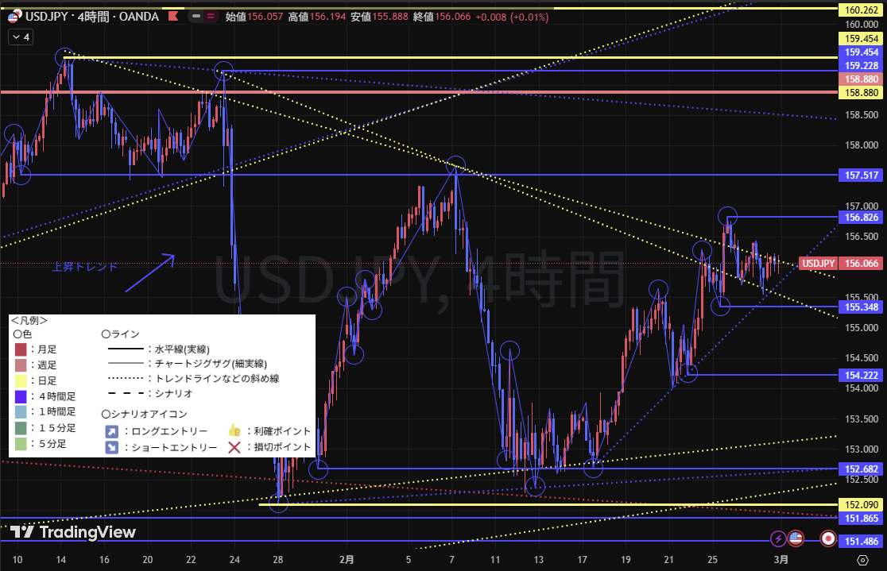Select the yellow 152.090 daily level label

(862, 505)
